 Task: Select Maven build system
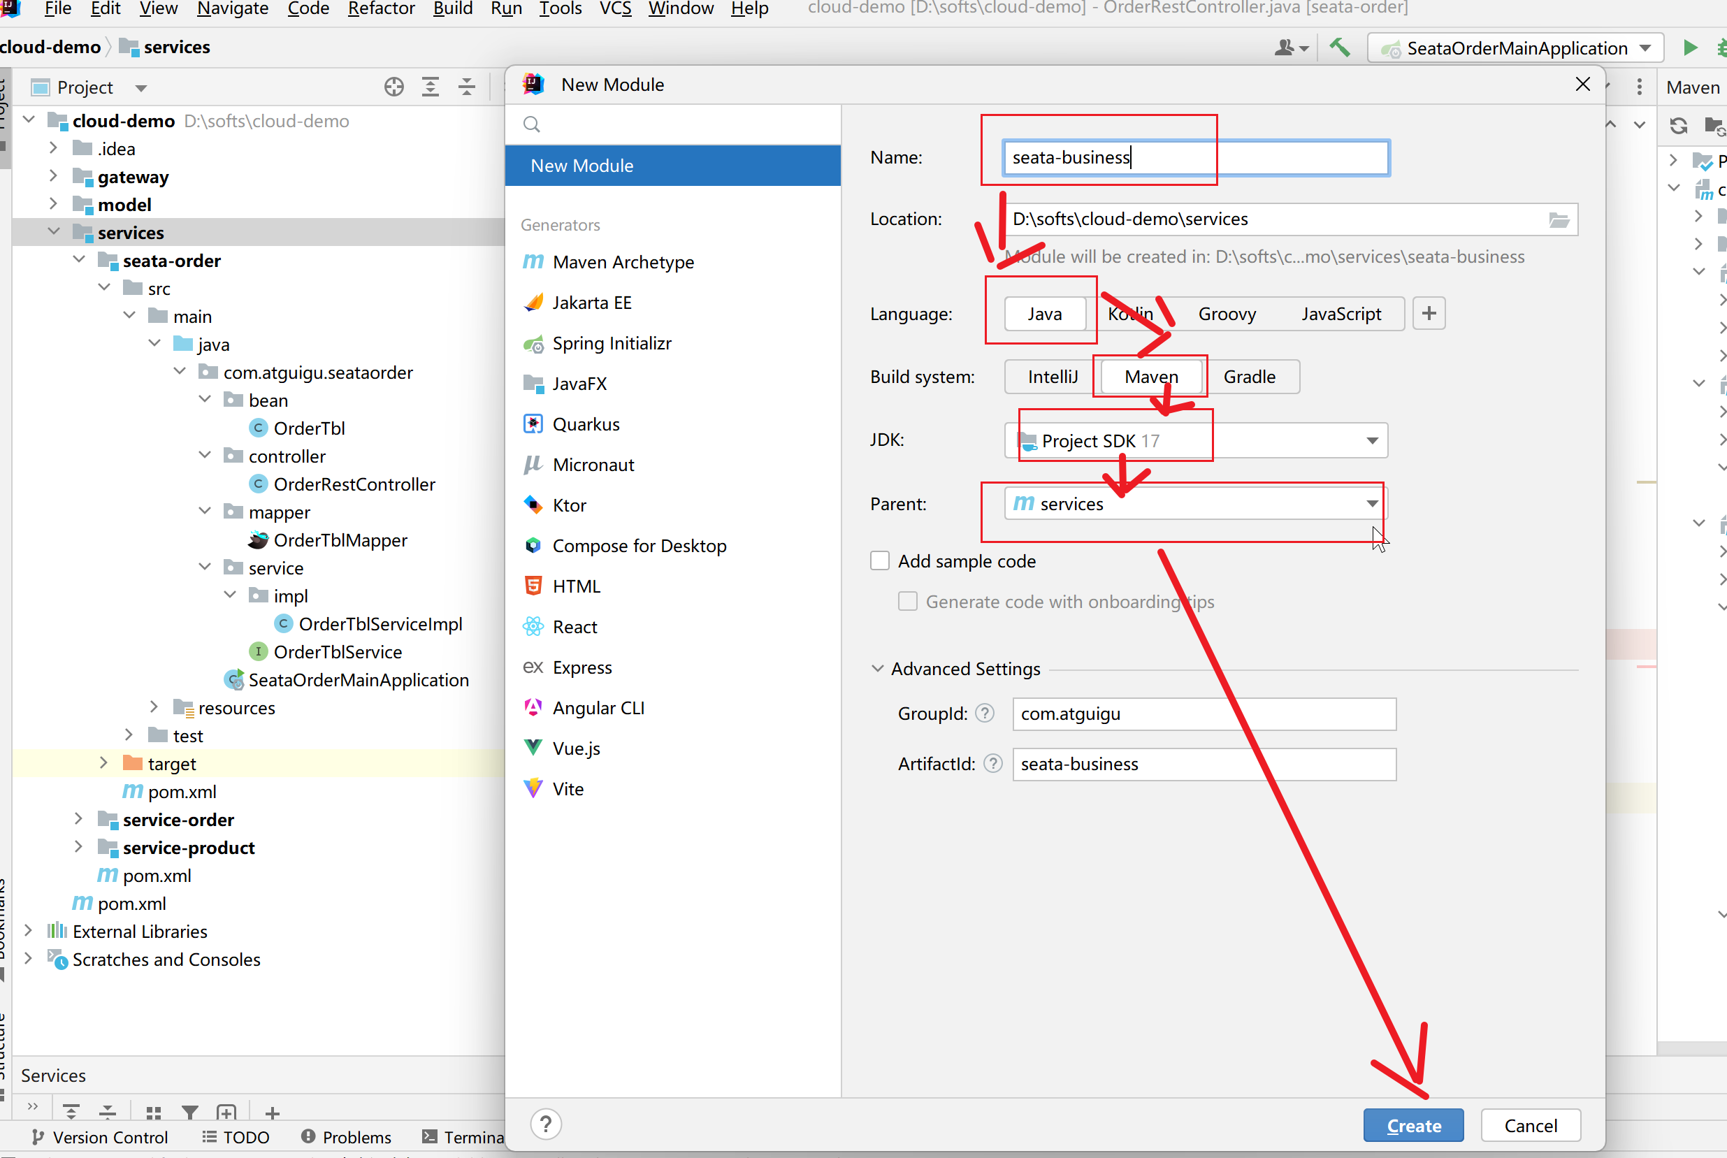pos(1151,377)
